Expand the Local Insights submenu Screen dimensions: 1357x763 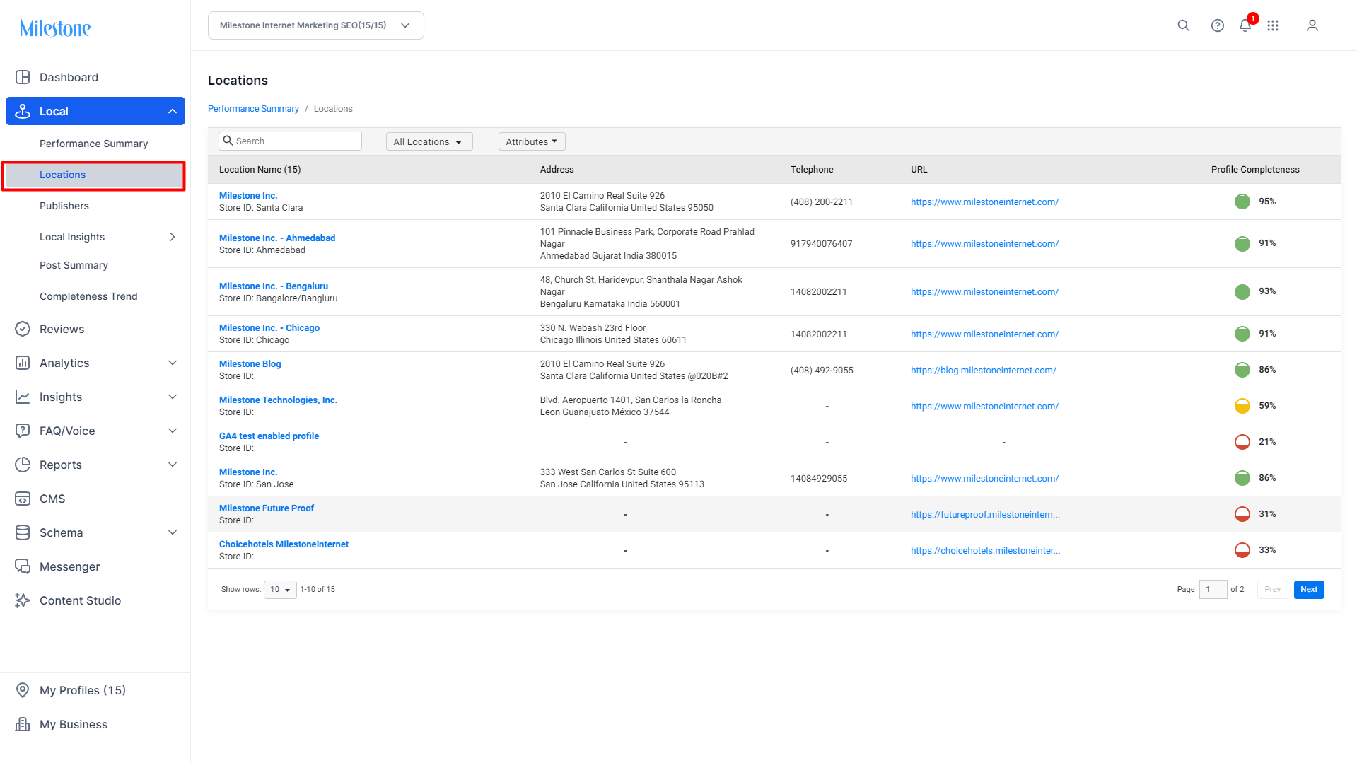173,237
